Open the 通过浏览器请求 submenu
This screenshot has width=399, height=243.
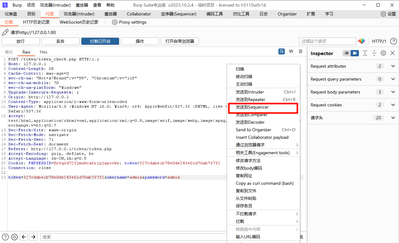coord(264,145)
